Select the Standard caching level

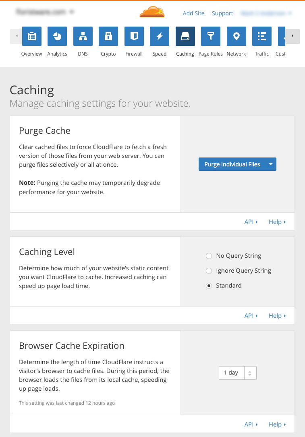coord(209,286)
